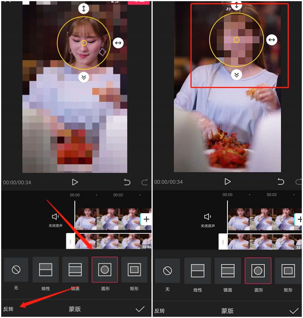Add clip with plus button in right timeline
303x318 pixels.
point(299,219)
